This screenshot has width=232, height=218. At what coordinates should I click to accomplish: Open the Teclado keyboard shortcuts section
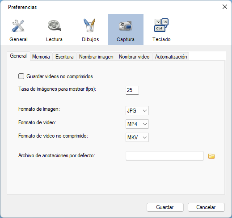[161, 29]
